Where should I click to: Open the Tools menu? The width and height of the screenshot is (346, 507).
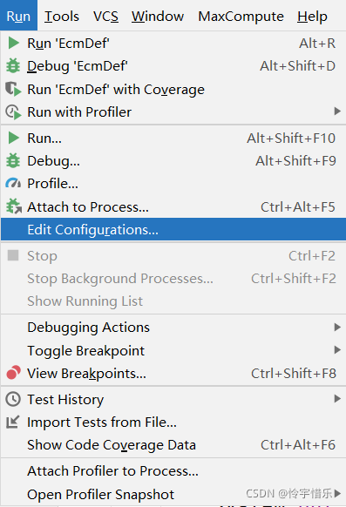(x=61, y=17)
